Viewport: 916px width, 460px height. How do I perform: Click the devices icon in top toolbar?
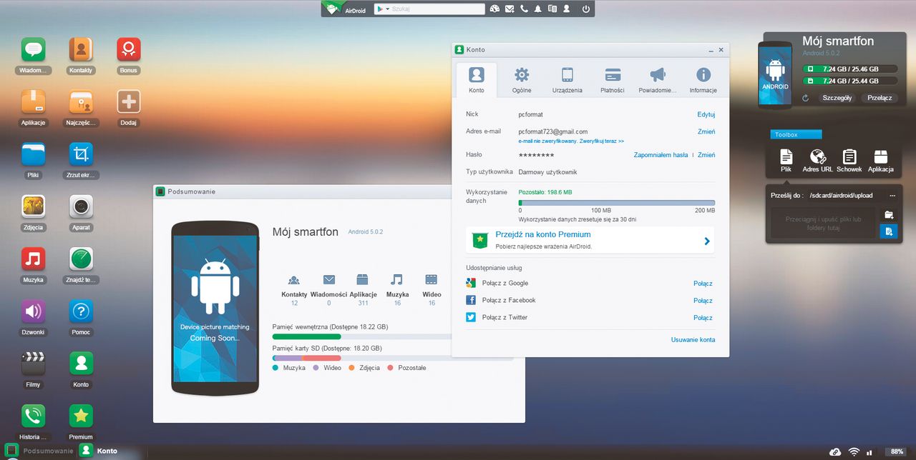coord(552,9)
